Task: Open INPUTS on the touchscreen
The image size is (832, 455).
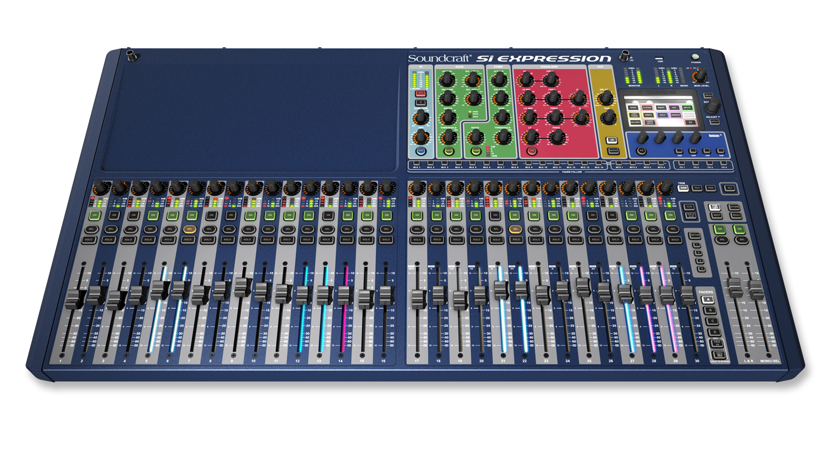Action: pyautogui.click(x=687, y=108)
